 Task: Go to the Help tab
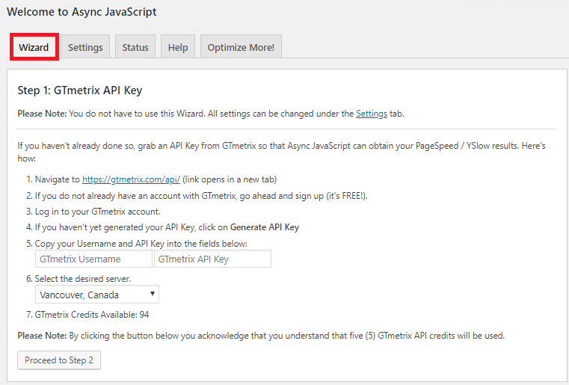[178, 47]
